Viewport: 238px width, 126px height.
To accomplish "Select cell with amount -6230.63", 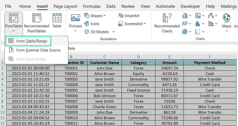I will point(169,74).
